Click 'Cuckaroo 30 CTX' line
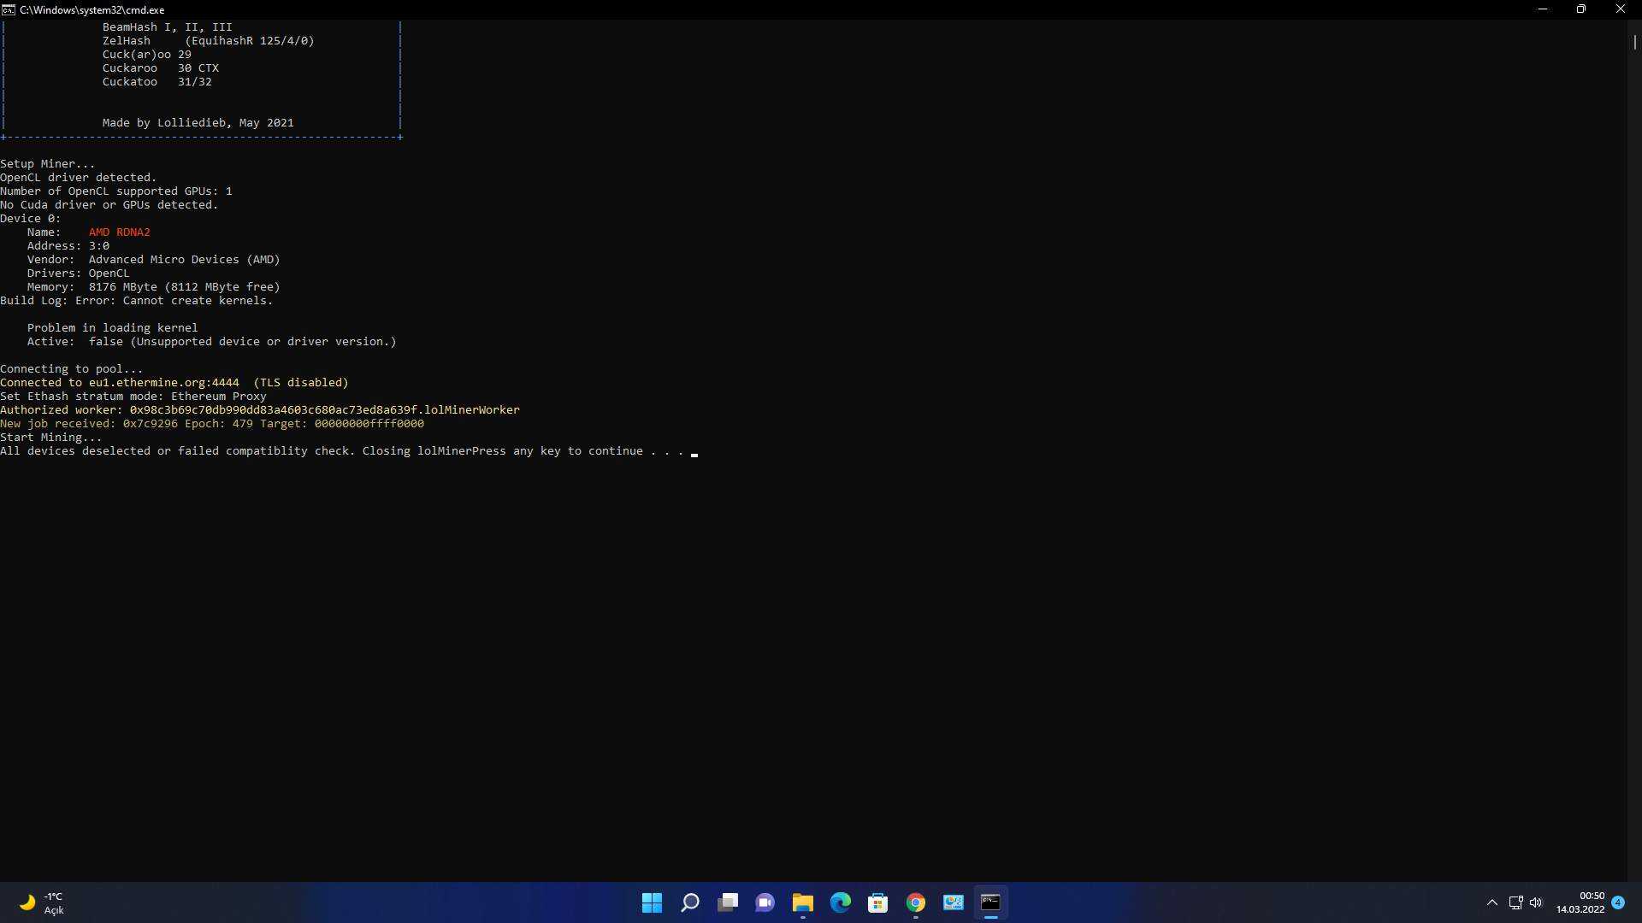This screenshot has height=923, width=1642. 161,68
